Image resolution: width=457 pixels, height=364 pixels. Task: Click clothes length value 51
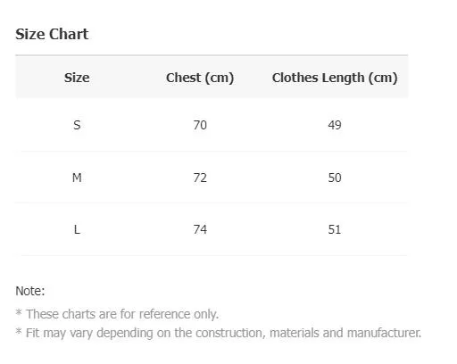pyautogui.click(x=335, y=229)
